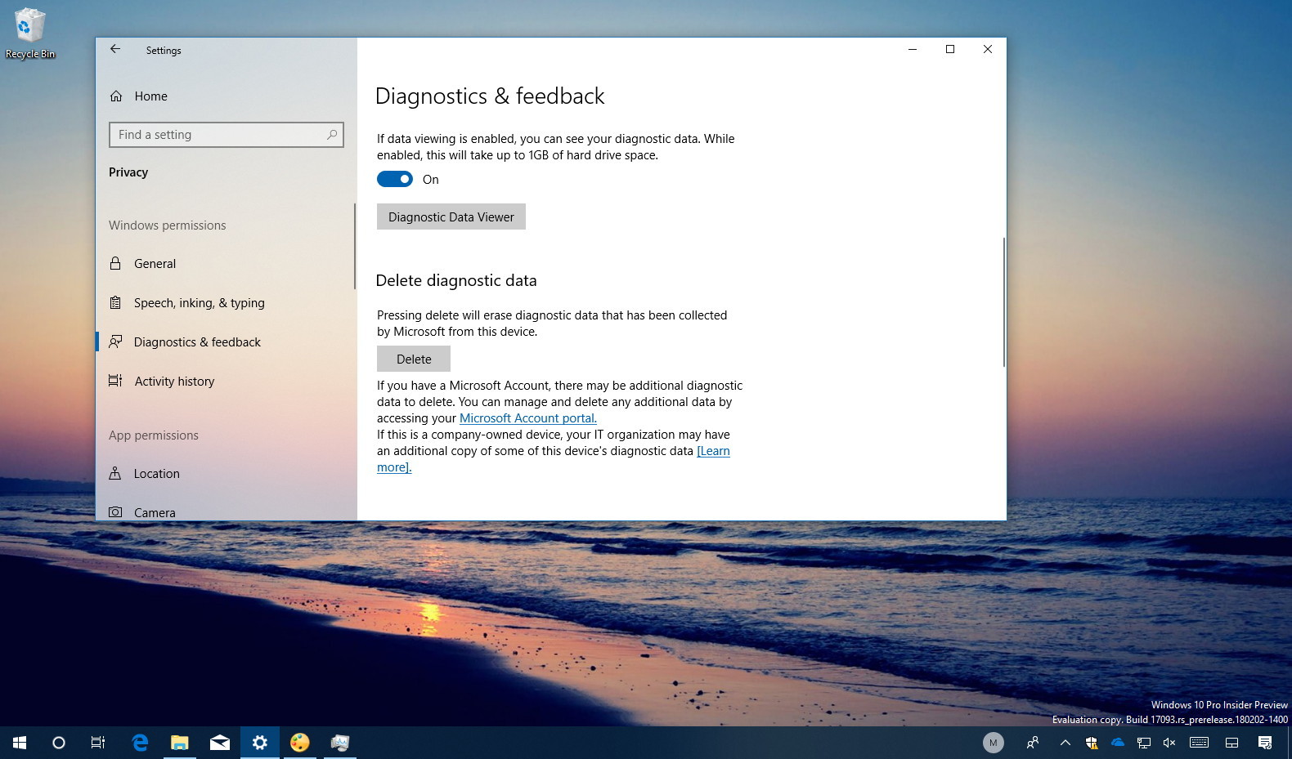Click the sidebar scrollbar thumb
Image resolution: width=1292 pixels, height=759 pixels.
pyautogui.click(x=354, y=246)
